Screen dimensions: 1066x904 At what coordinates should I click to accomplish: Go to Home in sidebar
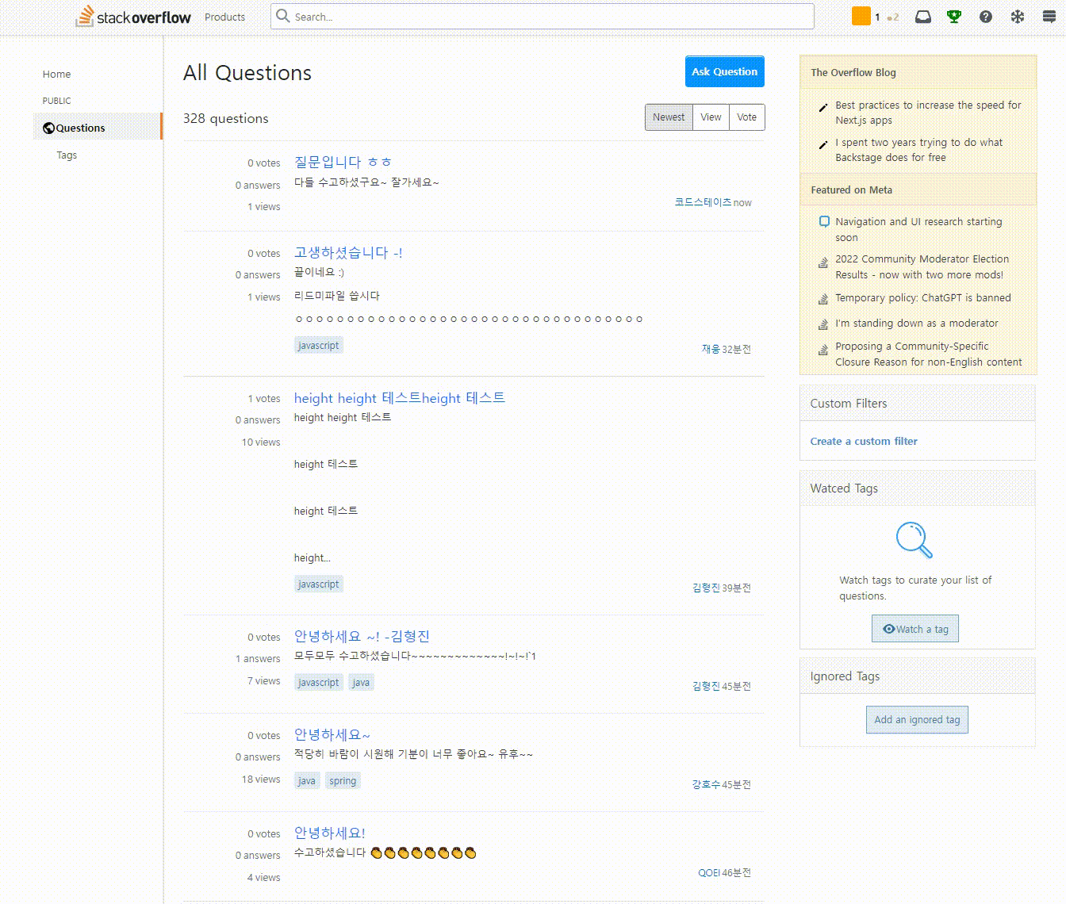click(x=56, y=74)
